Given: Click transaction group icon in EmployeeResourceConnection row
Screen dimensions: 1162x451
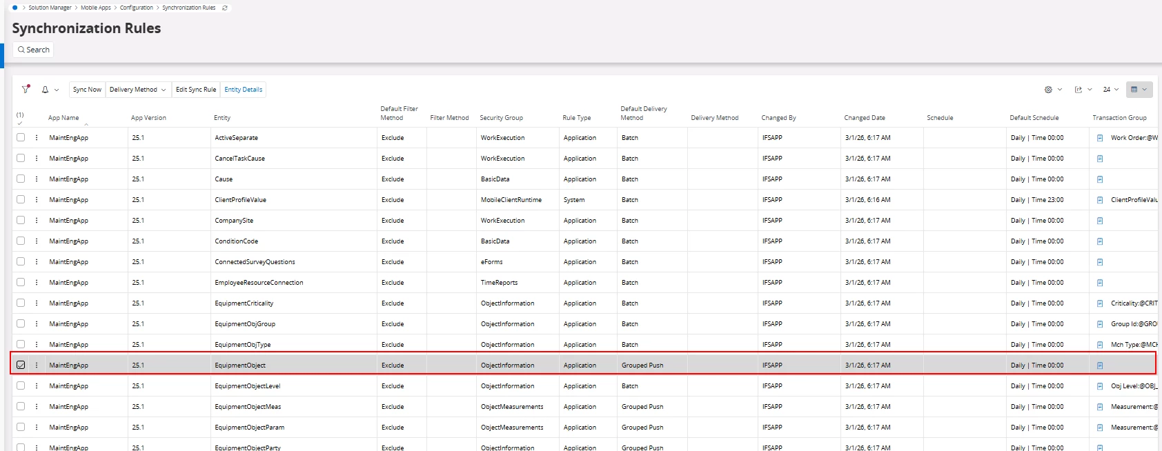Looking at the screenshot, I should pyautogui.click(x=1100, y=283).
